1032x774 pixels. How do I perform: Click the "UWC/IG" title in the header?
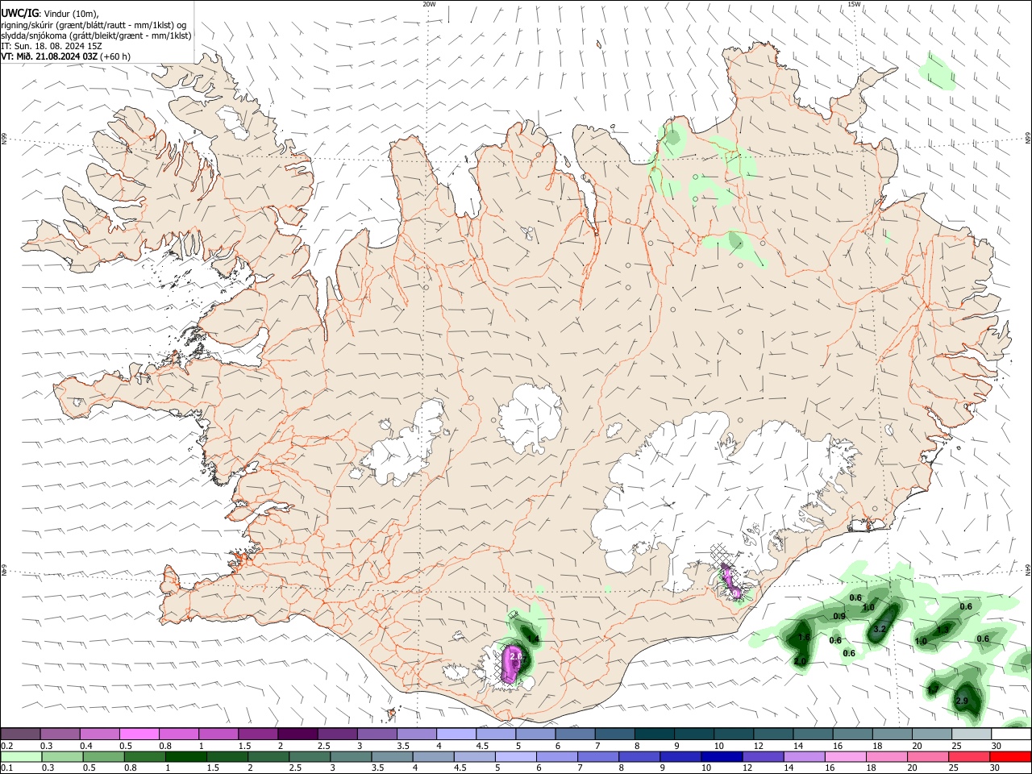19,13
